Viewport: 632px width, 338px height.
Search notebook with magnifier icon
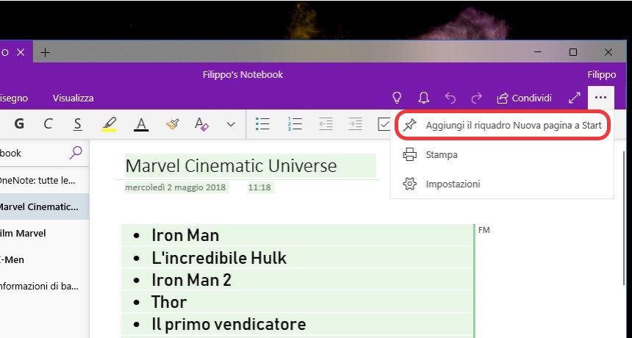tap(76, 153)
